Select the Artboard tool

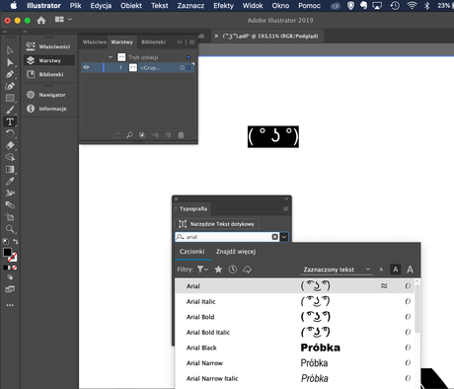point(10,217)
